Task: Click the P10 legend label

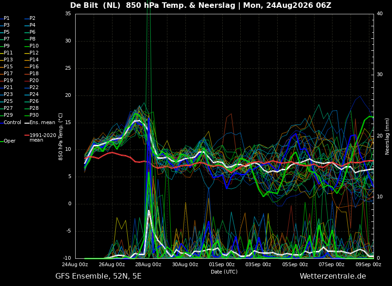Action: pos(34,46)
